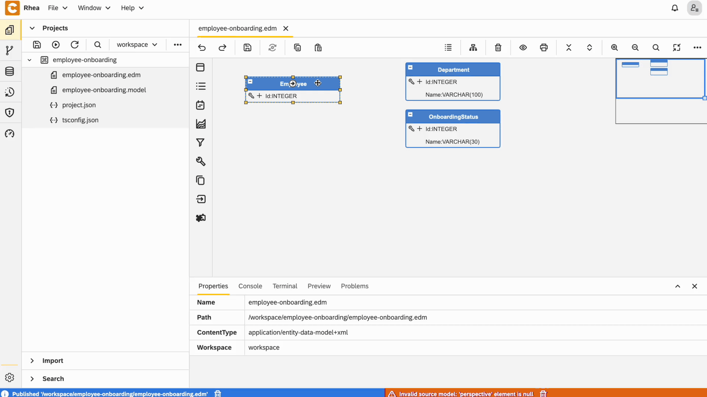Collapse the employee-onboarding project tree node
The image size is (707, 397).
click(x=30, y=60)
